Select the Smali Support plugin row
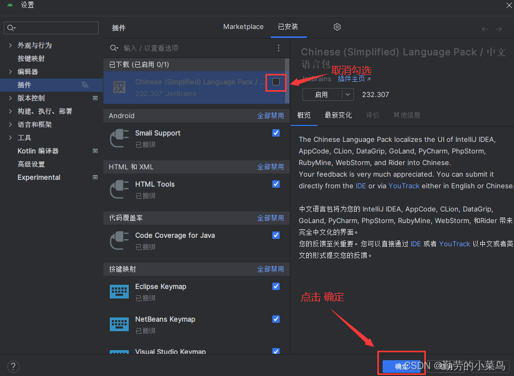This screenshot has height=376, width=514. coord(196,138)
